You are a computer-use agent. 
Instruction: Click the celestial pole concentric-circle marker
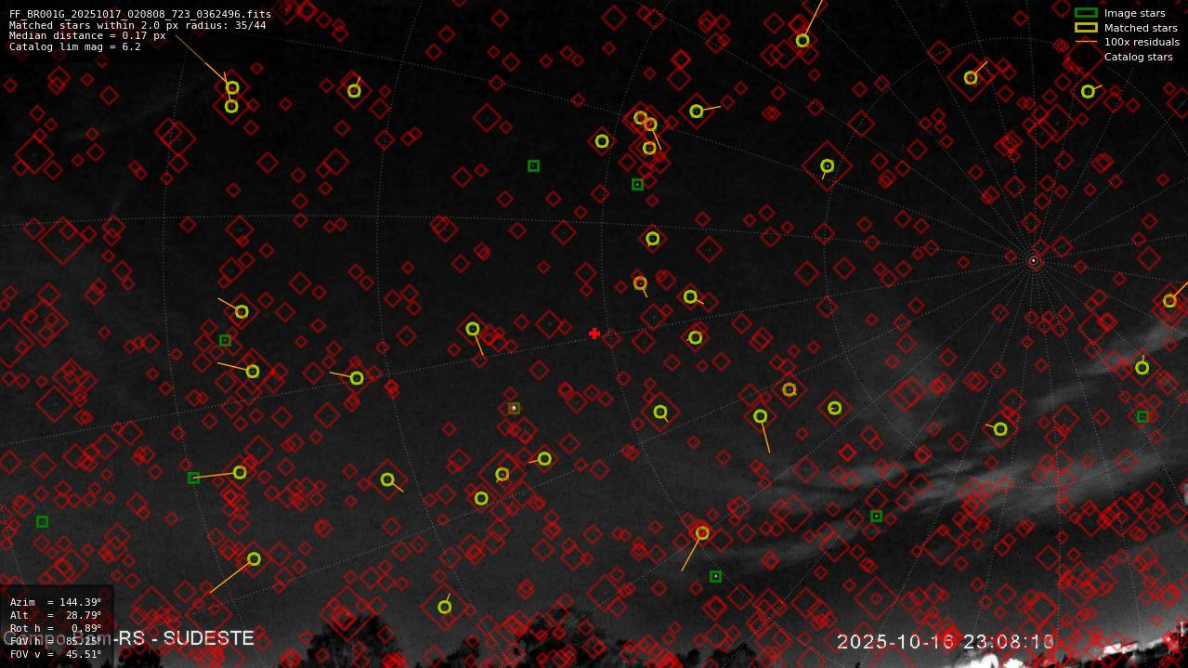tap(1033, 261)
